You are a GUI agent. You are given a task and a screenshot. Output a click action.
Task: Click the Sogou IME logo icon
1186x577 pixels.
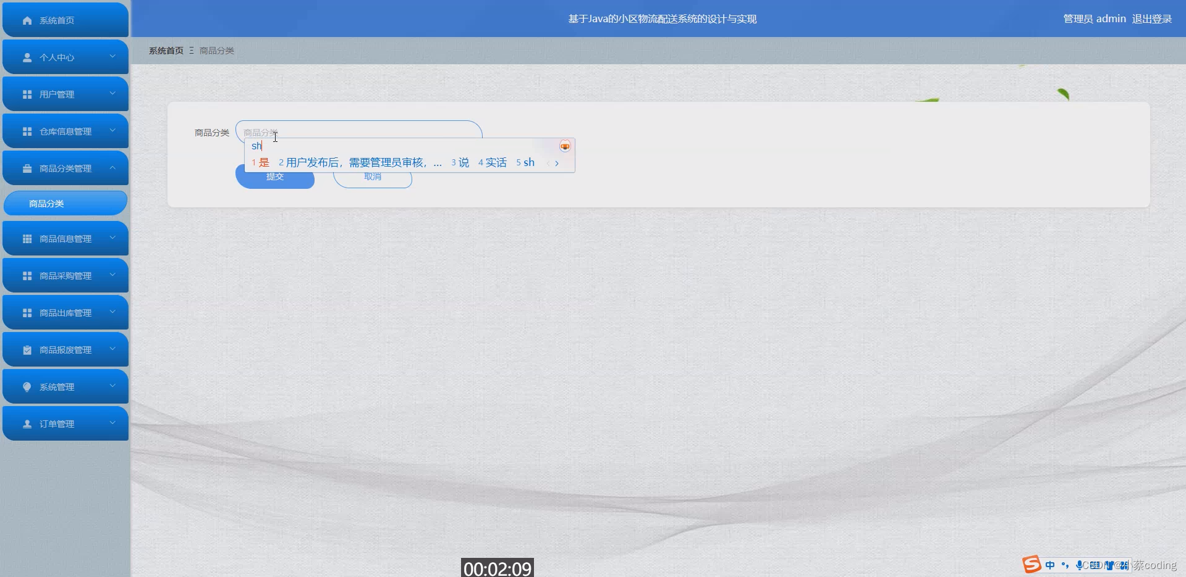(x=1031, y=564)
